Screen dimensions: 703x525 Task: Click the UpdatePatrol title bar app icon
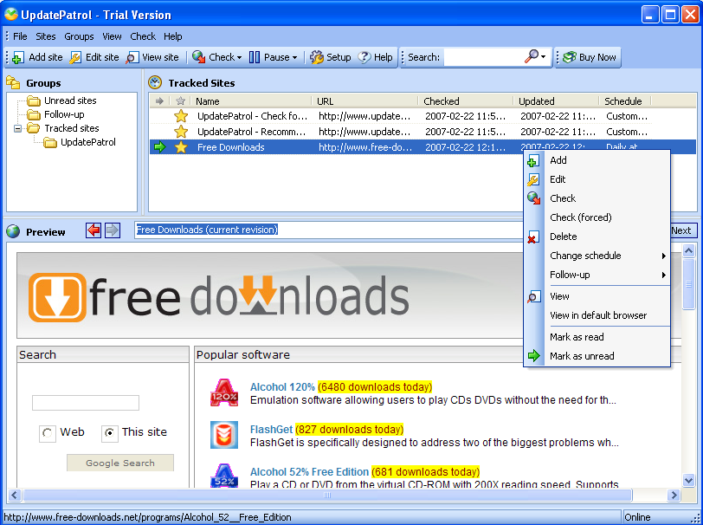10,15
